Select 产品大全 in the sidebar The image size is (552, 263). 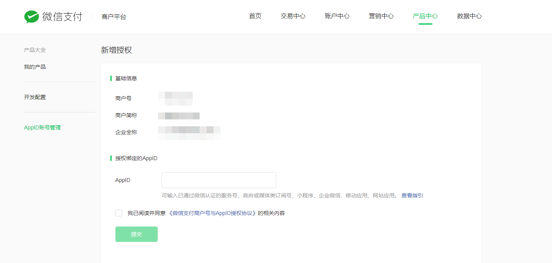click(35, 50)
